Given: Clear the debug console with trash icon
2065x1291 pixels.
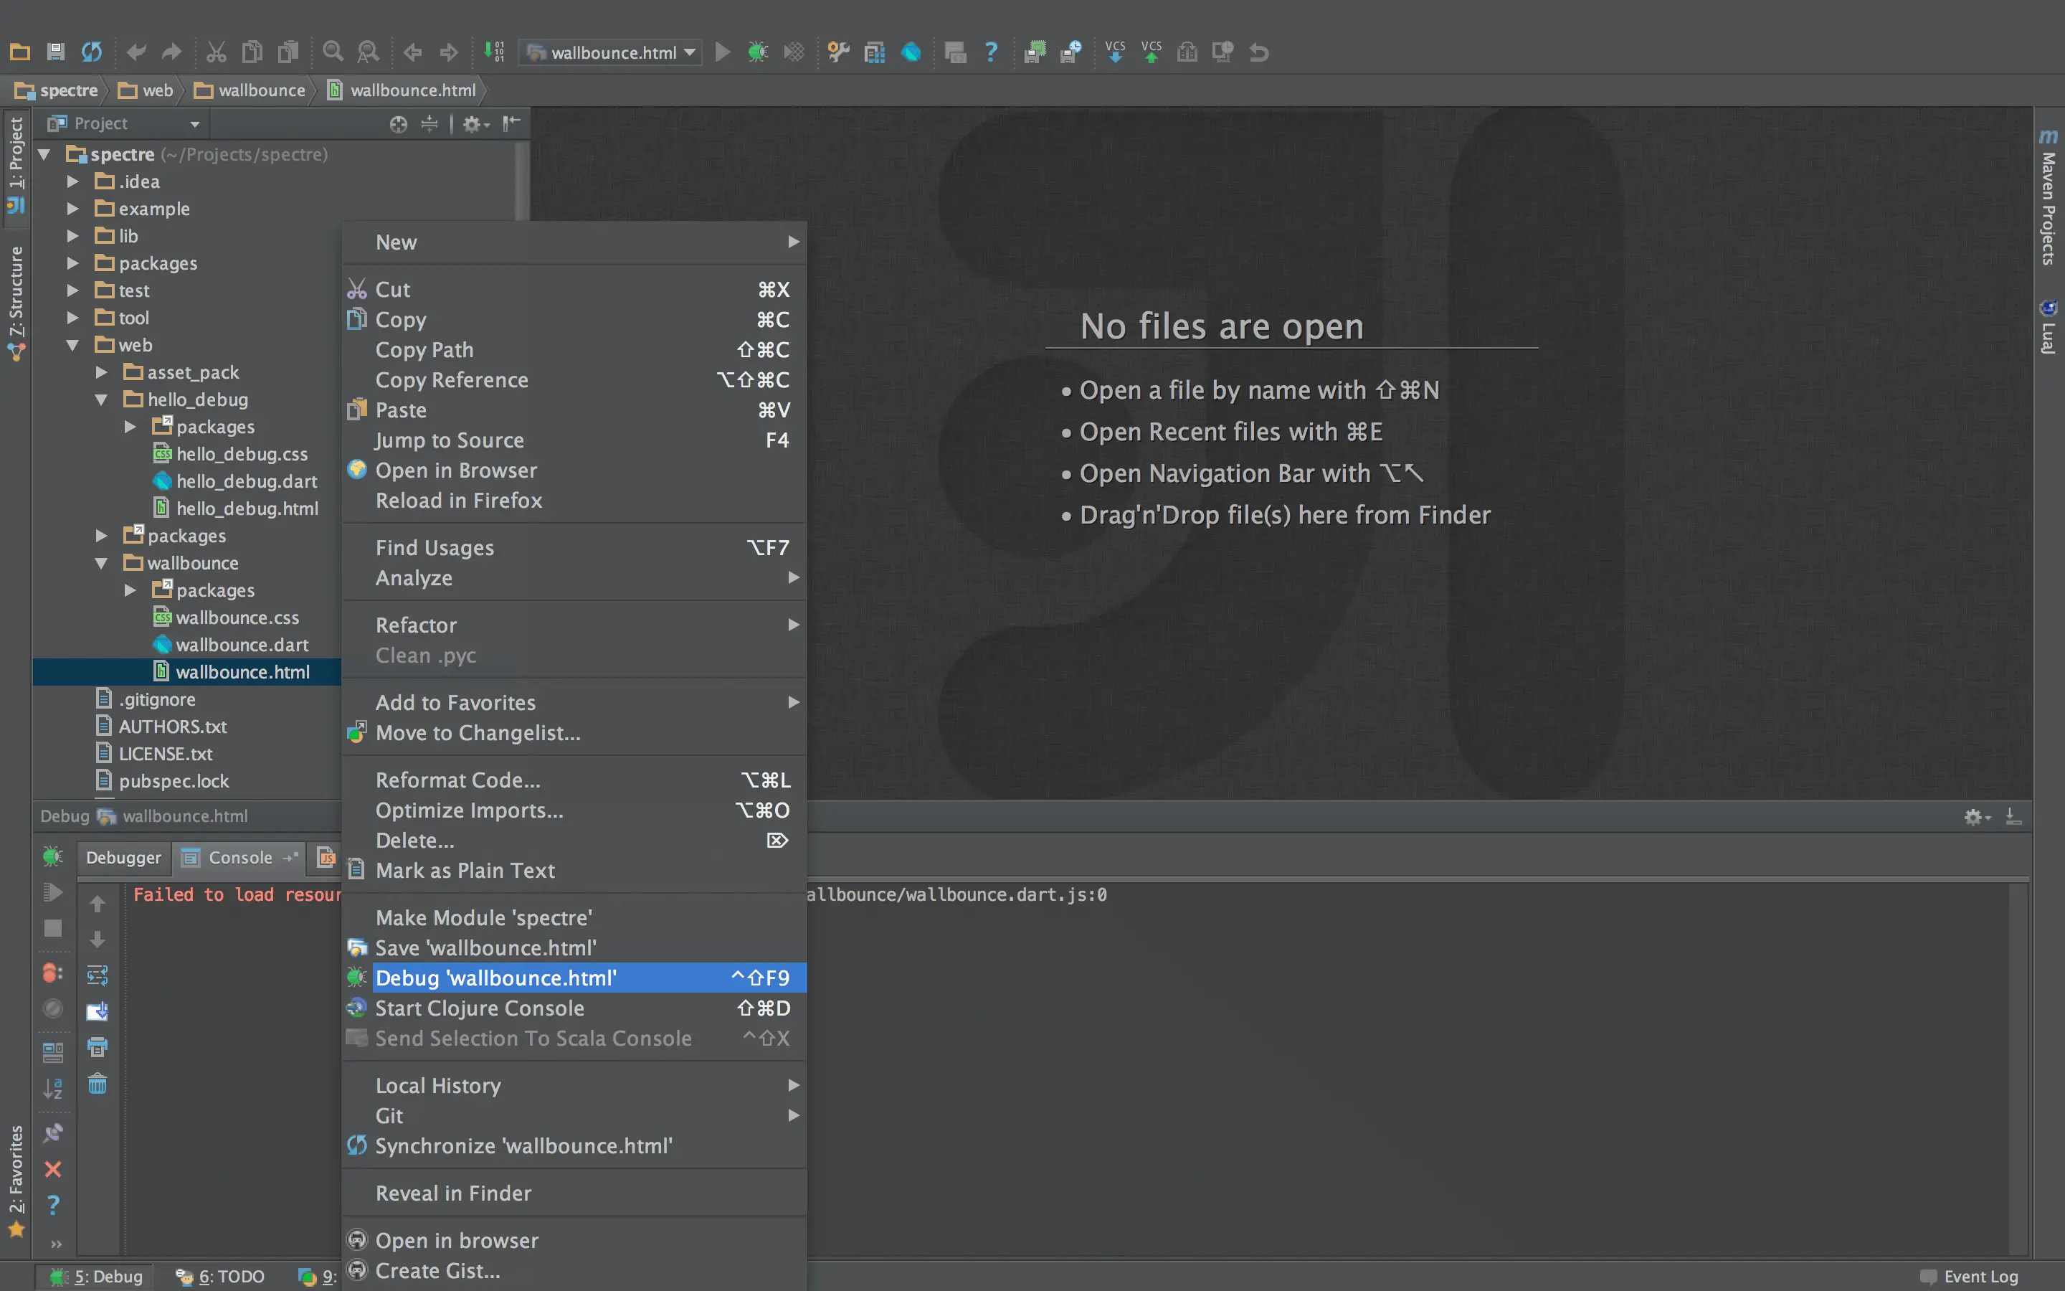Looking at the screenshot, I should coord(98,1084).
